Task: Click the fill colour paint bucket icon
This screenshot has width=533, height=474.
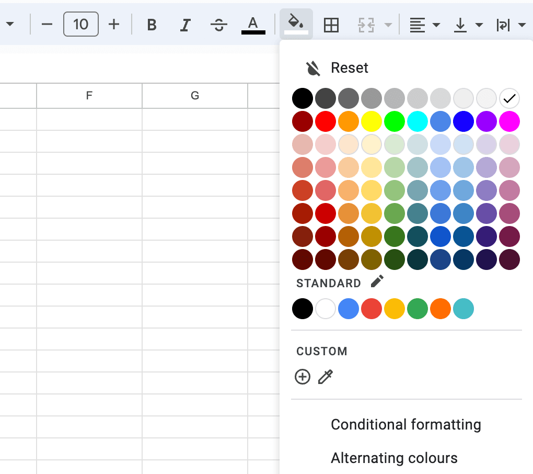Action: click(x=296, y=24)
